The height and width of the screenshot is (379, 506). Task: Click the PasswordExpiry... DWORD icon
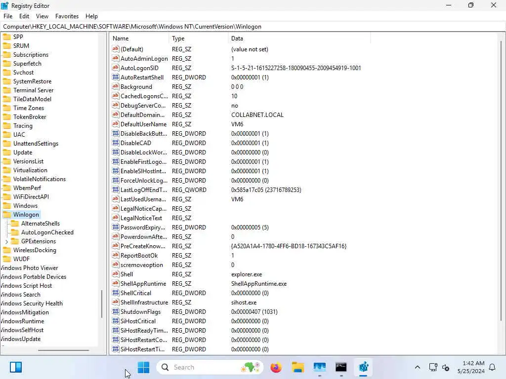click(x=116, y=227)
